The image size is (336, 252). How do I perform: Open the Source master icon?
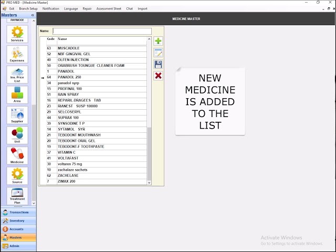click(17, 176)
